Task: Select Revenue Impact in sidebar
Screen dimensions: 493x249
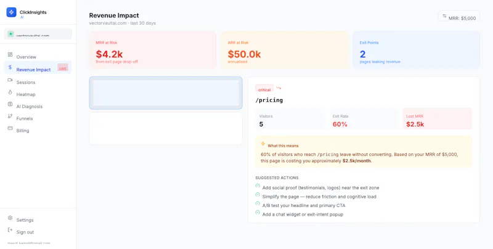Action: click(38, 68)
